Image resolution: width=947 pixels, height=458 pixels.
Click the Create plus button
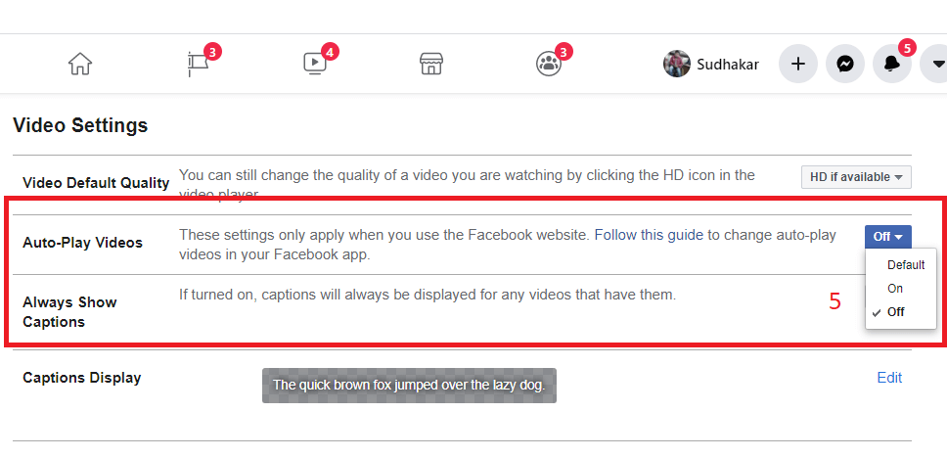[798, 64]
